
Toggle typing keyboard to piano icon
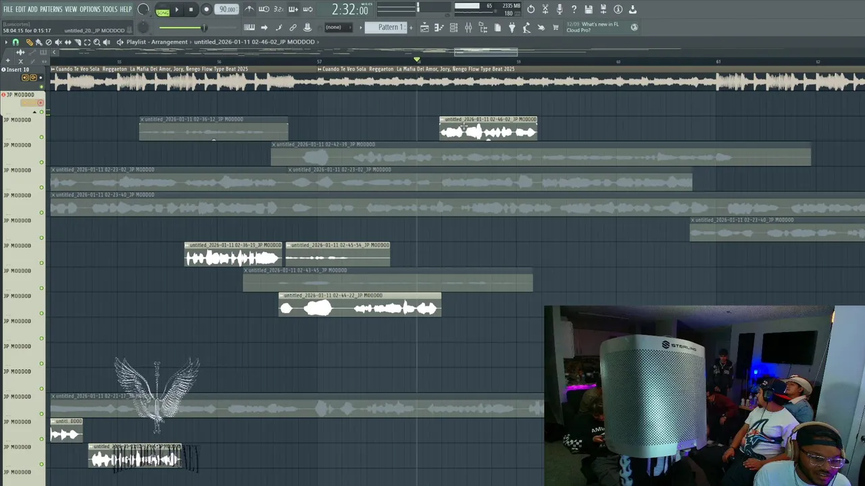pos(249,28)
